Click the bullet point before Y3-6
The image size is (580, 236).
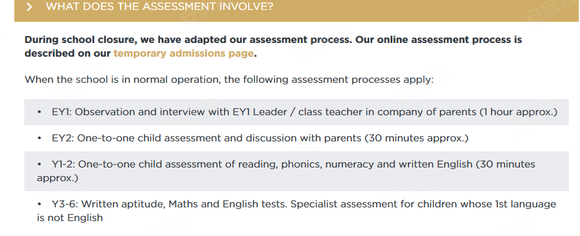pyautogui.click(x=39, y=204)
